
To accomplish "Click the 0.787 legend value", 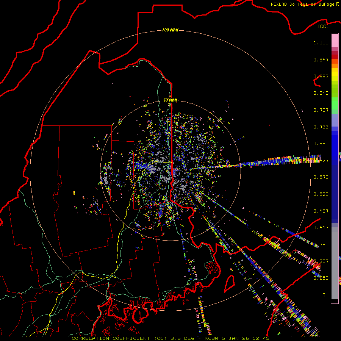I will tap(321, 110).
